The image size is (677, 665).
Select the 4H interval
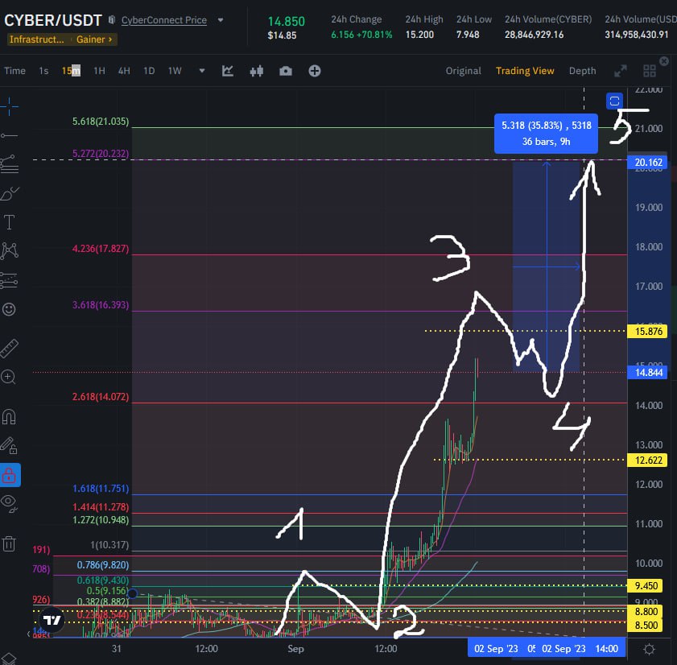tap(124, 71)
